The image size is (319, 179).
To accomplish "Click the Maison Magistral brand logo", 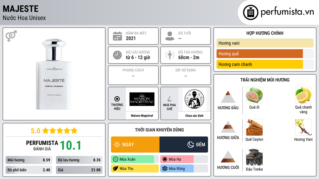I will tap(142, 99).
